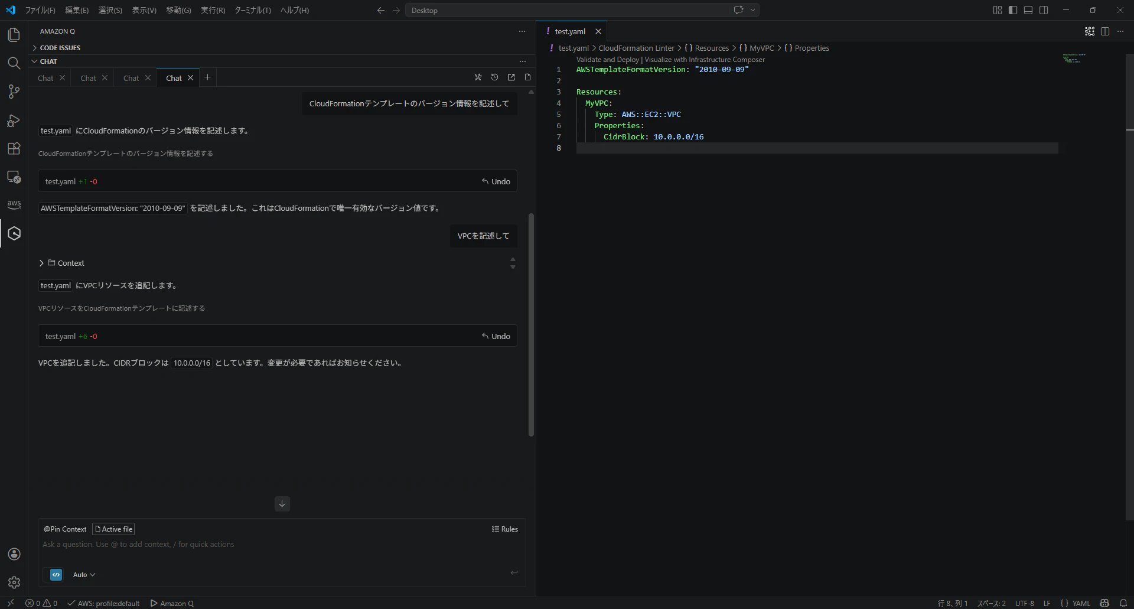
Task: Click the send message arrow icon
Action: (514, 572)
